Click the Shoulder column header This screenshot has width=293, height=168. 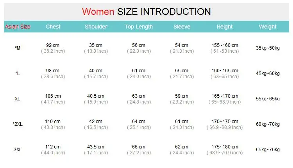tap(96, 27)
